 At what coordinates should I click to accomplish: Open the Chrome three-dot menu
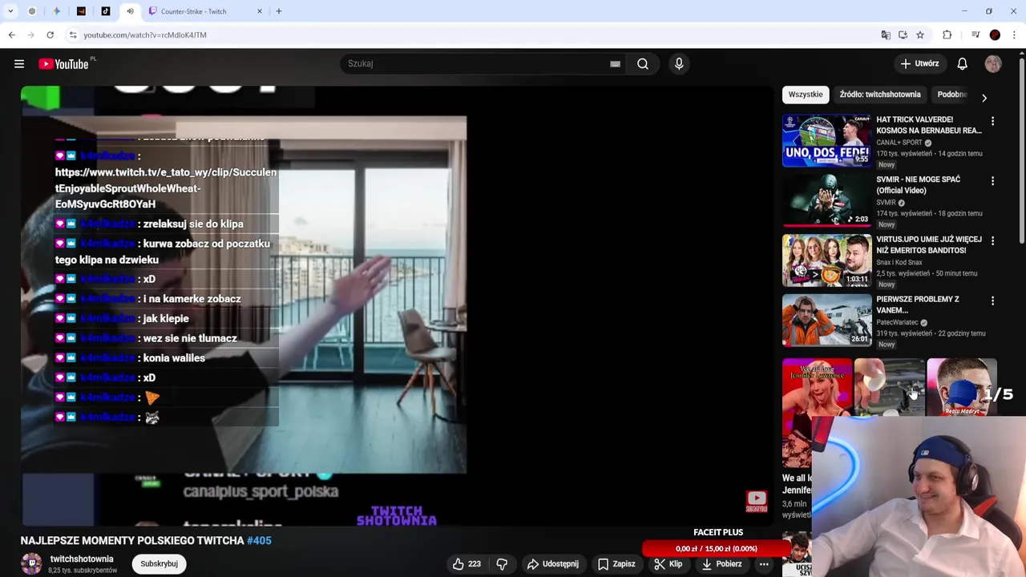(1015, 35)
